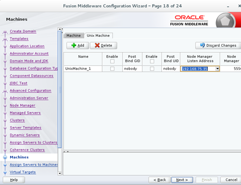Viewport: 241px width, 185px height.
Task: Go to the Advanced Configuration step
Action: [x=30, y=90]
